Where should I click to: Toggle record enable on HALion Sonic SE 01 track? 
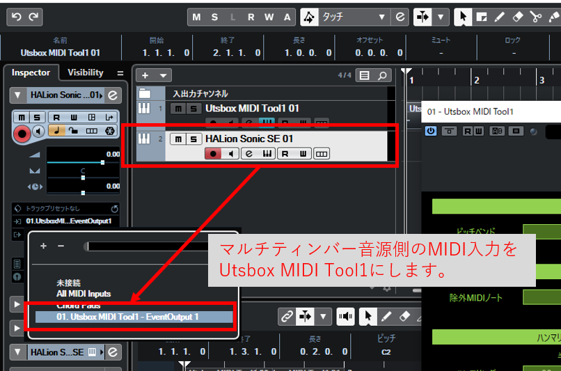pyautogui.click(x=213, y=154)
